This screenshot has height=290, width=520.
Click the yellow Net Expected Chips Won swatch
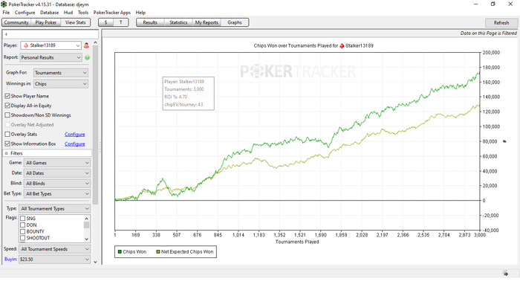158,252
